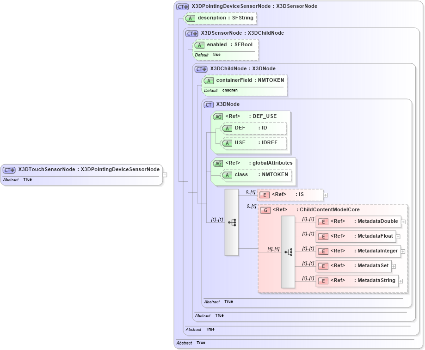
Task: Click the E icon of MetadataString
Action: (x=323, y=281)
